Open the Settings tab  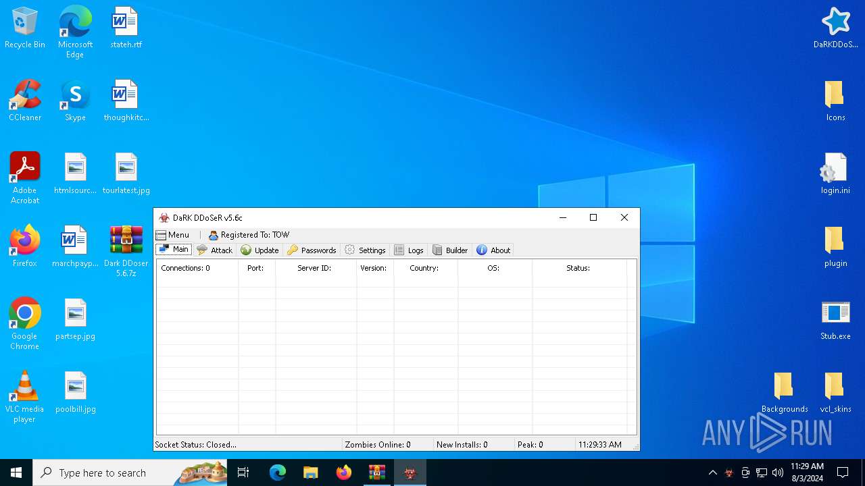point(365,250)
